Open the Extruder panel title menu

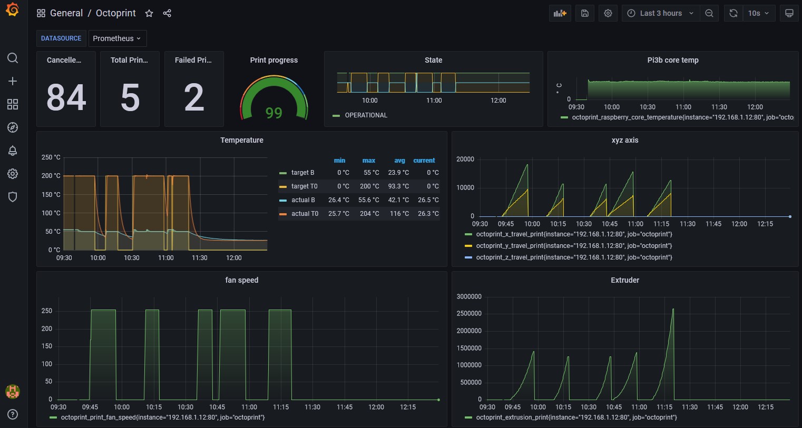click(x=625, y=280)
